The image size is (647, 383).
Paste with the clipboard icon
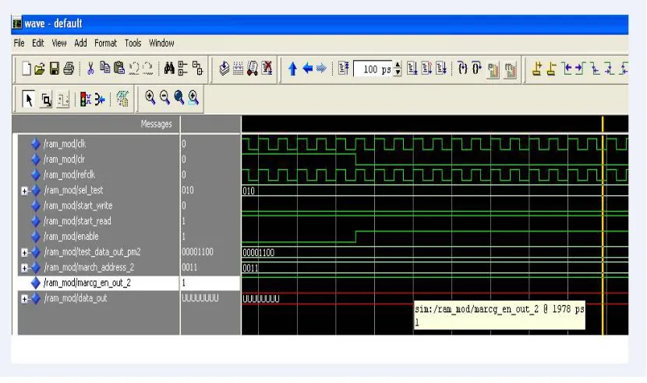pos(119,68)
